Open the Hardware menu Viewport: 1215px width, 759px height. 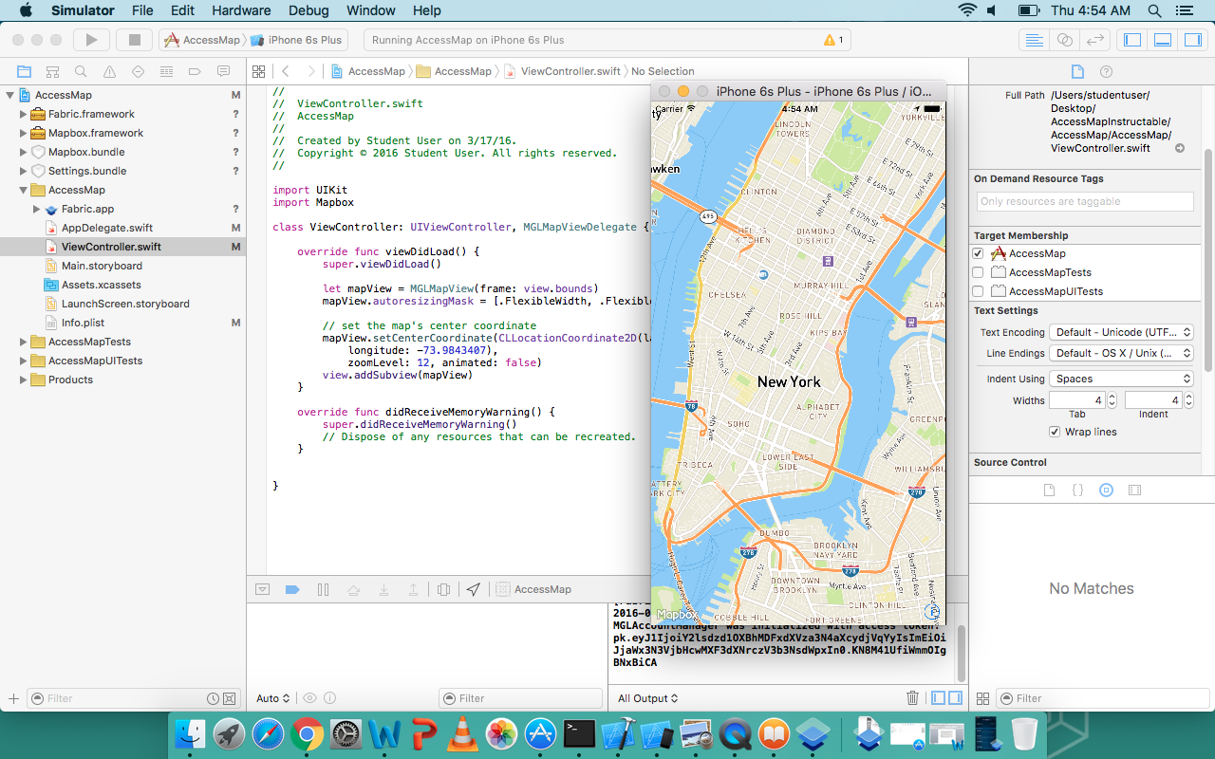[x=241, y=10]
